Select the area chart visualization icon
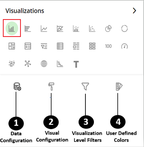144x147 pixels. 60,29
